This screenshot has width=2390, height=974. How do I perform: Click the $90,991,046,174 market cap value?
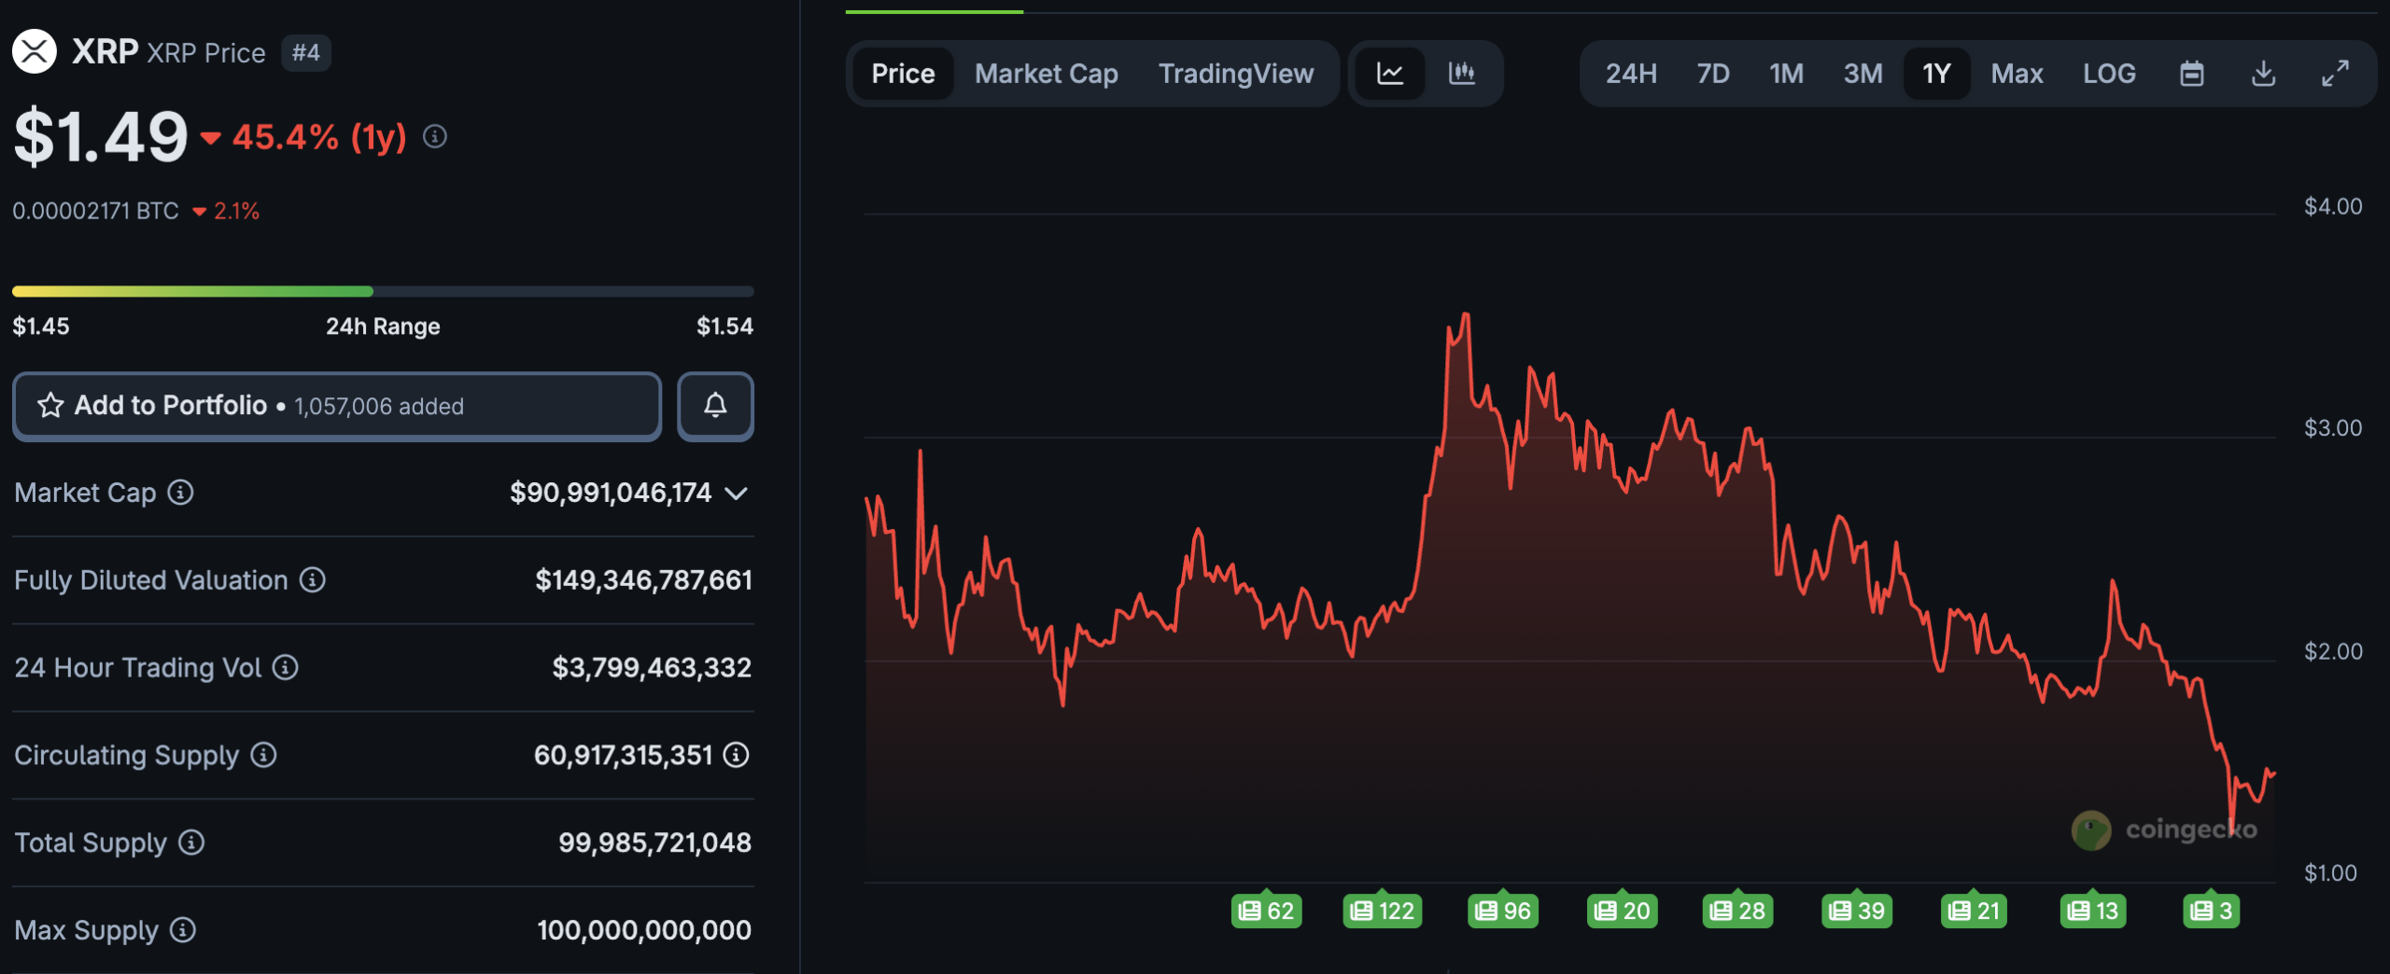pyautogui.click(x=611, y=493)
